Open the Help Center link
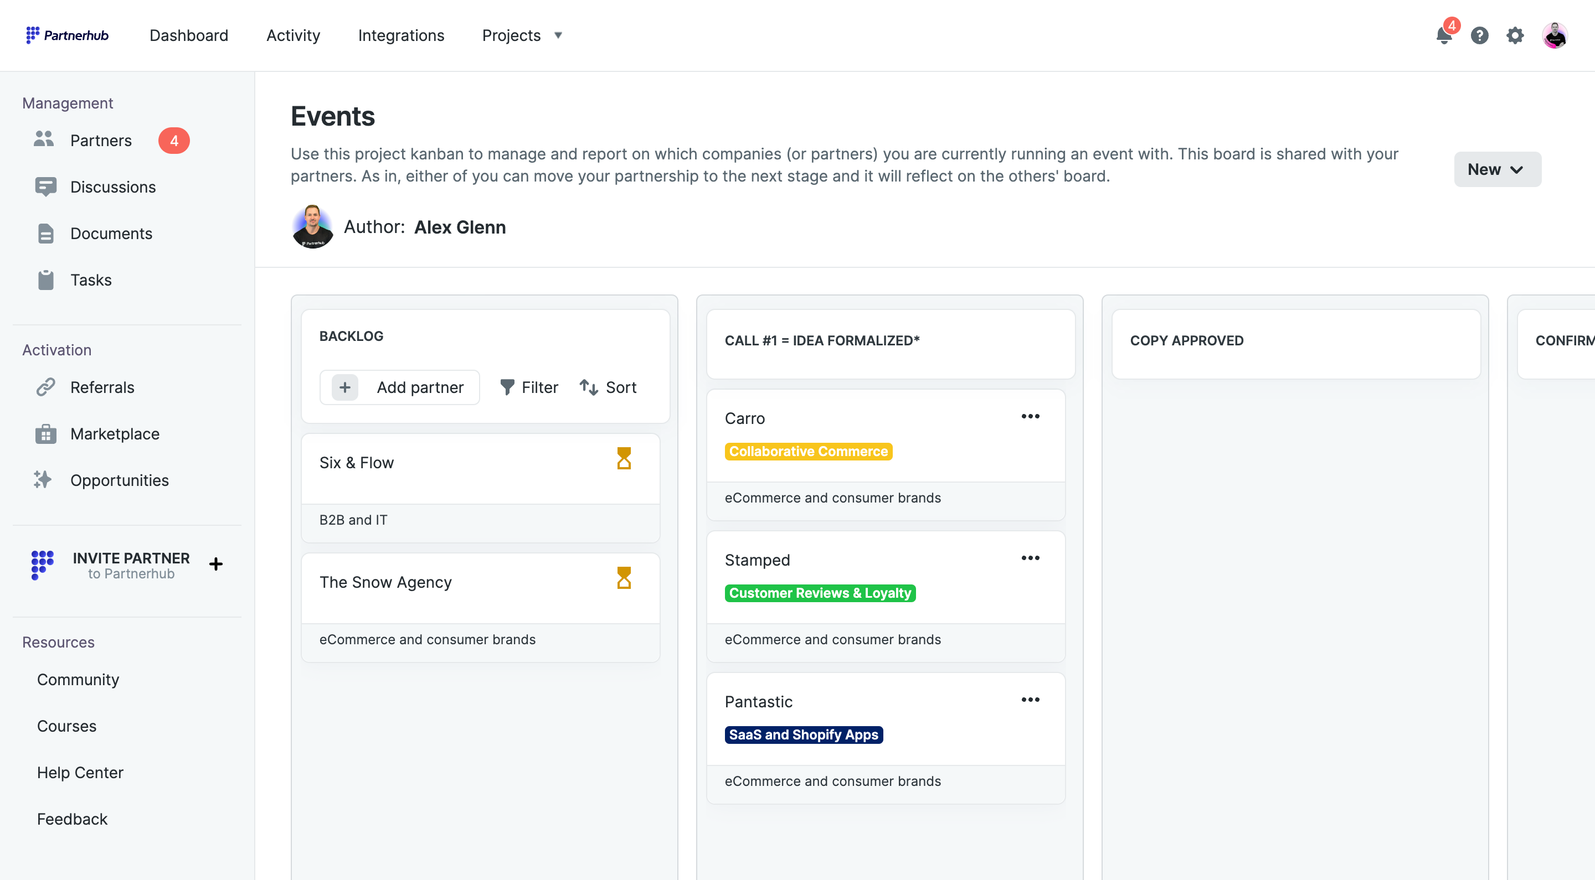Image resolution: width=1595 pixels, height=880 pixels. click(x=80, y=772)
